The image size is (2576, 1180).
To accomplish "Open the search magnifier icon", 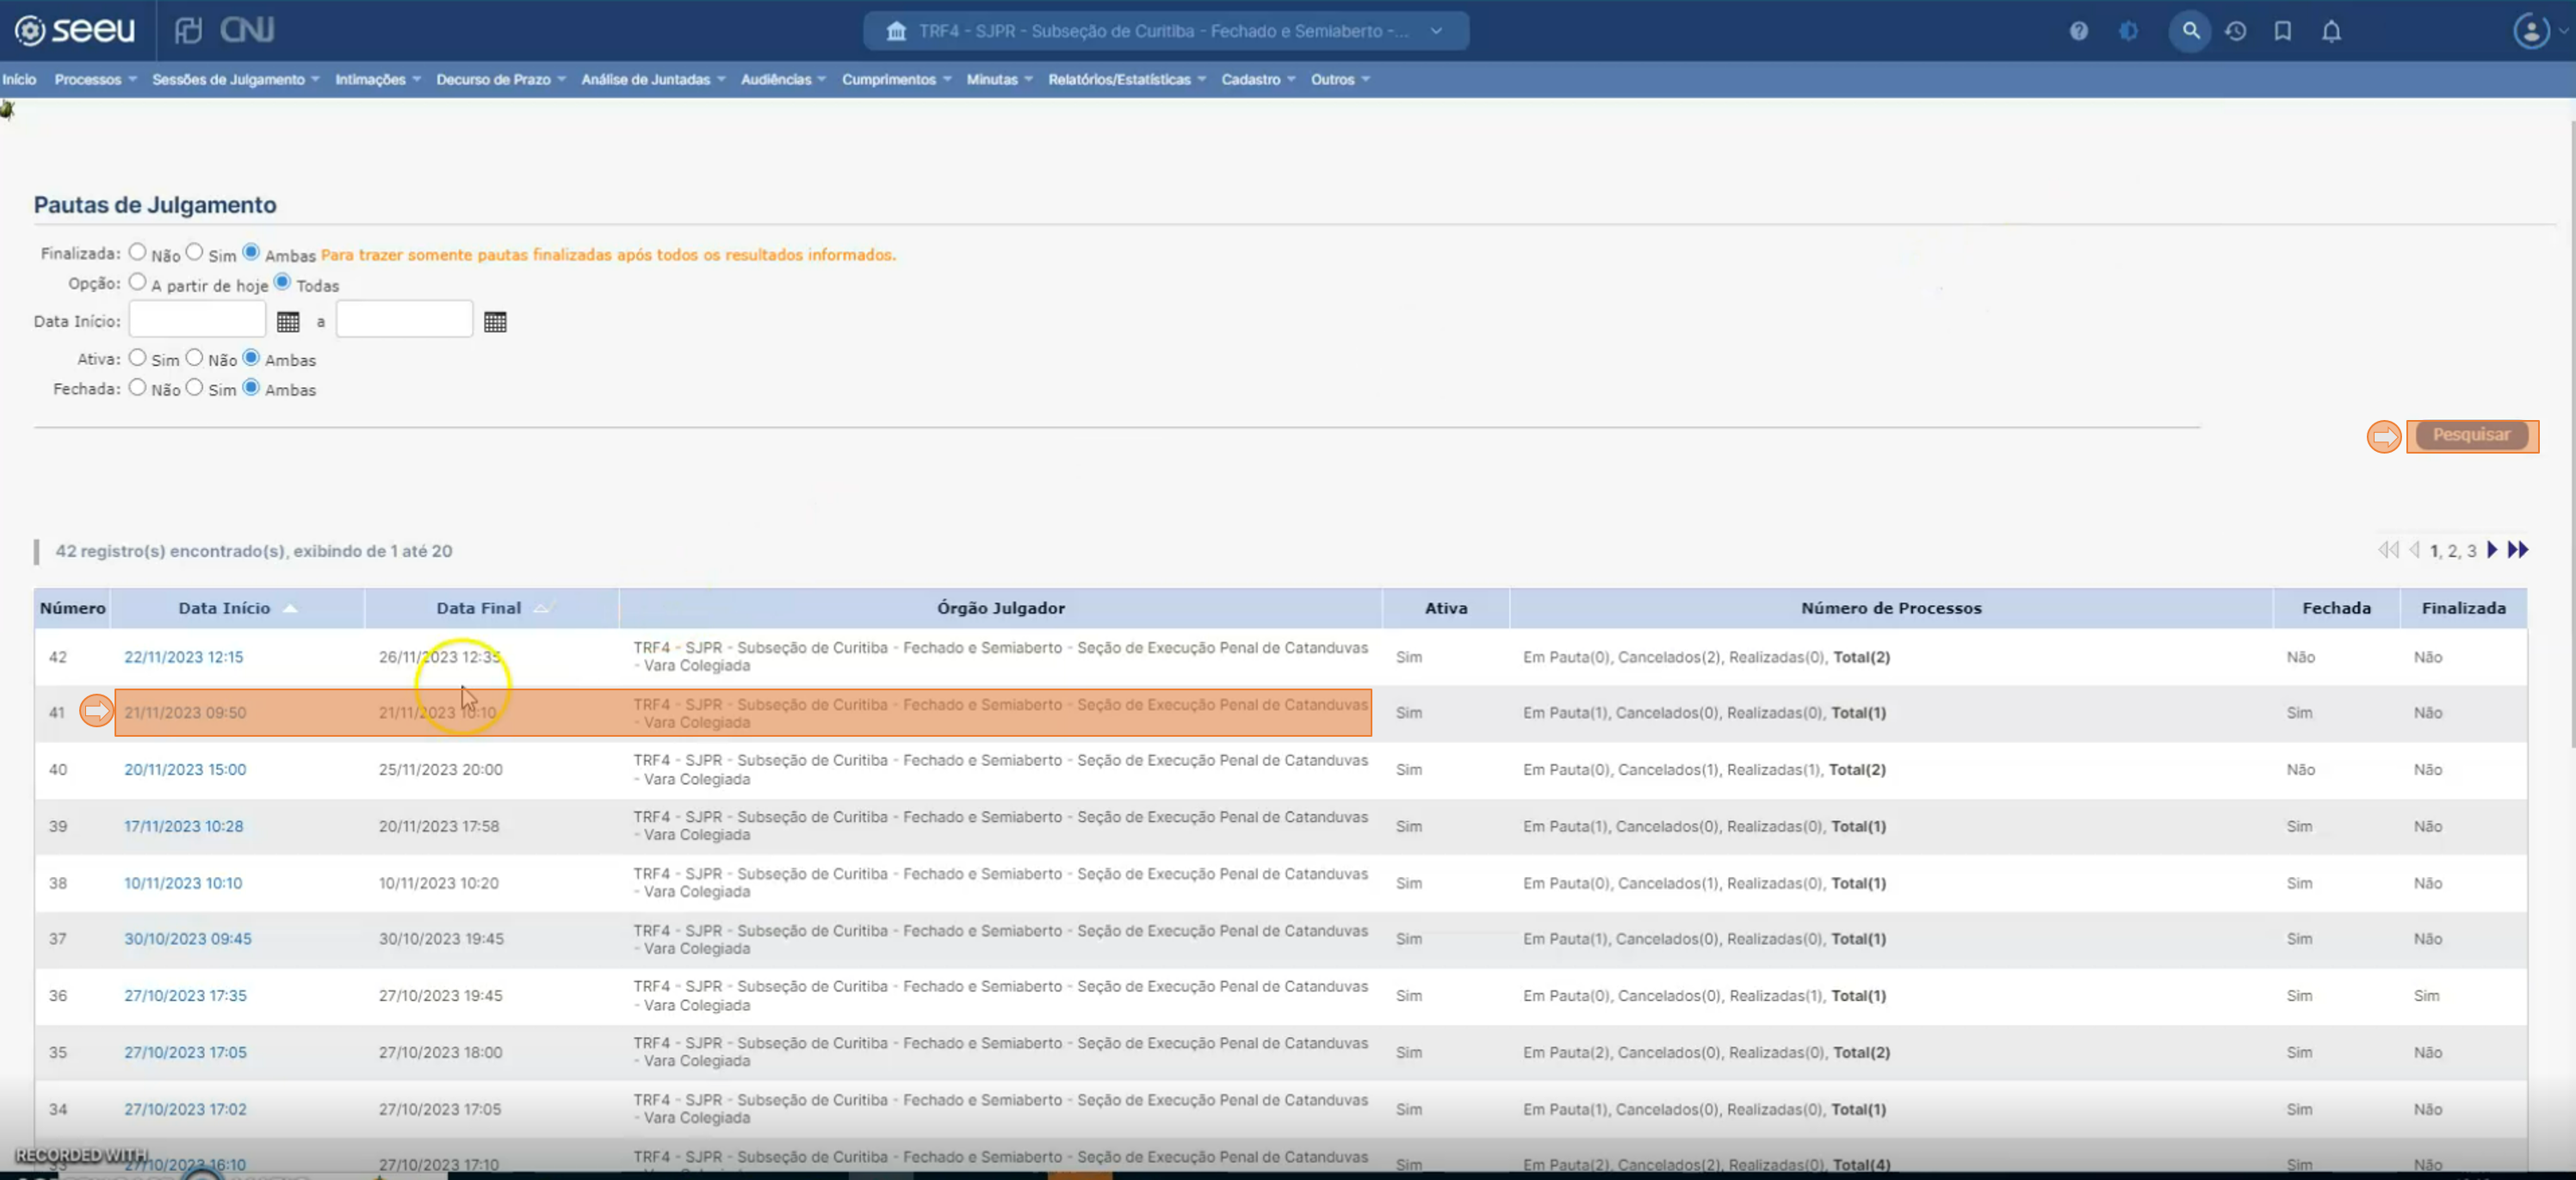I will pyautogui.click(x=2190, y=31).
